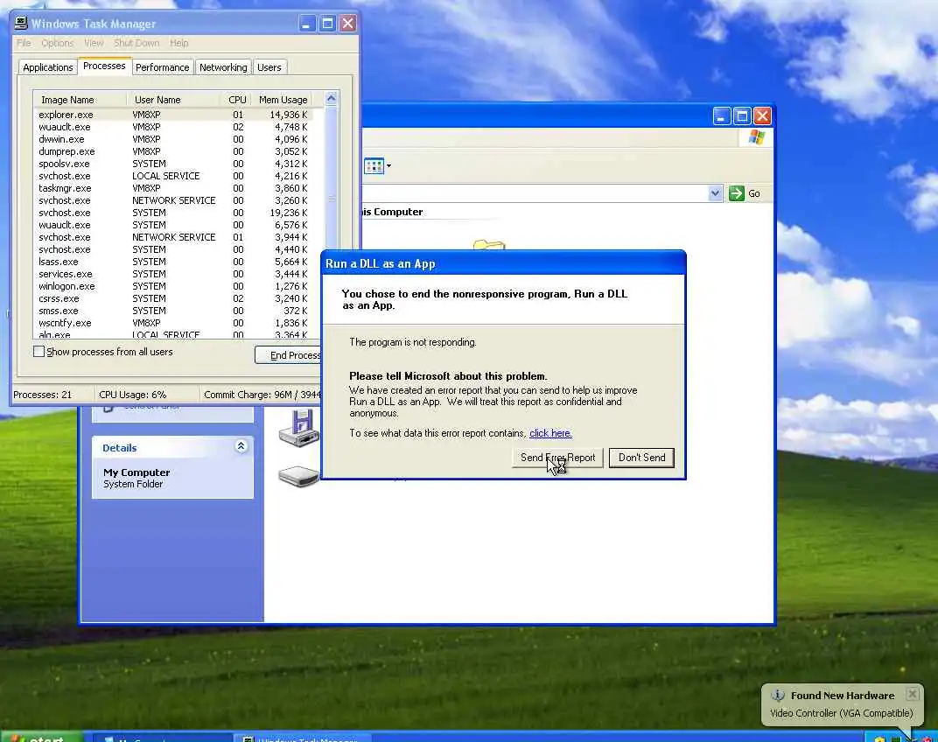Minimize the Task Manager window
This screenshot has height=742, width=938.
click(x=307, y=24)
